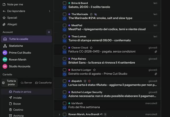Image resolution: width=170 pixels, height=117 pixels.
Task: Click Da rispondere count 1
Action: [x=50, y=11]
